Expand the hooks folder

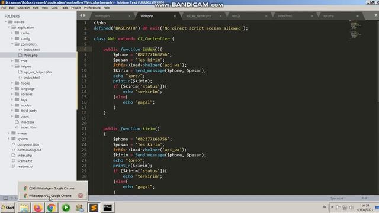(x=12, y=83)
